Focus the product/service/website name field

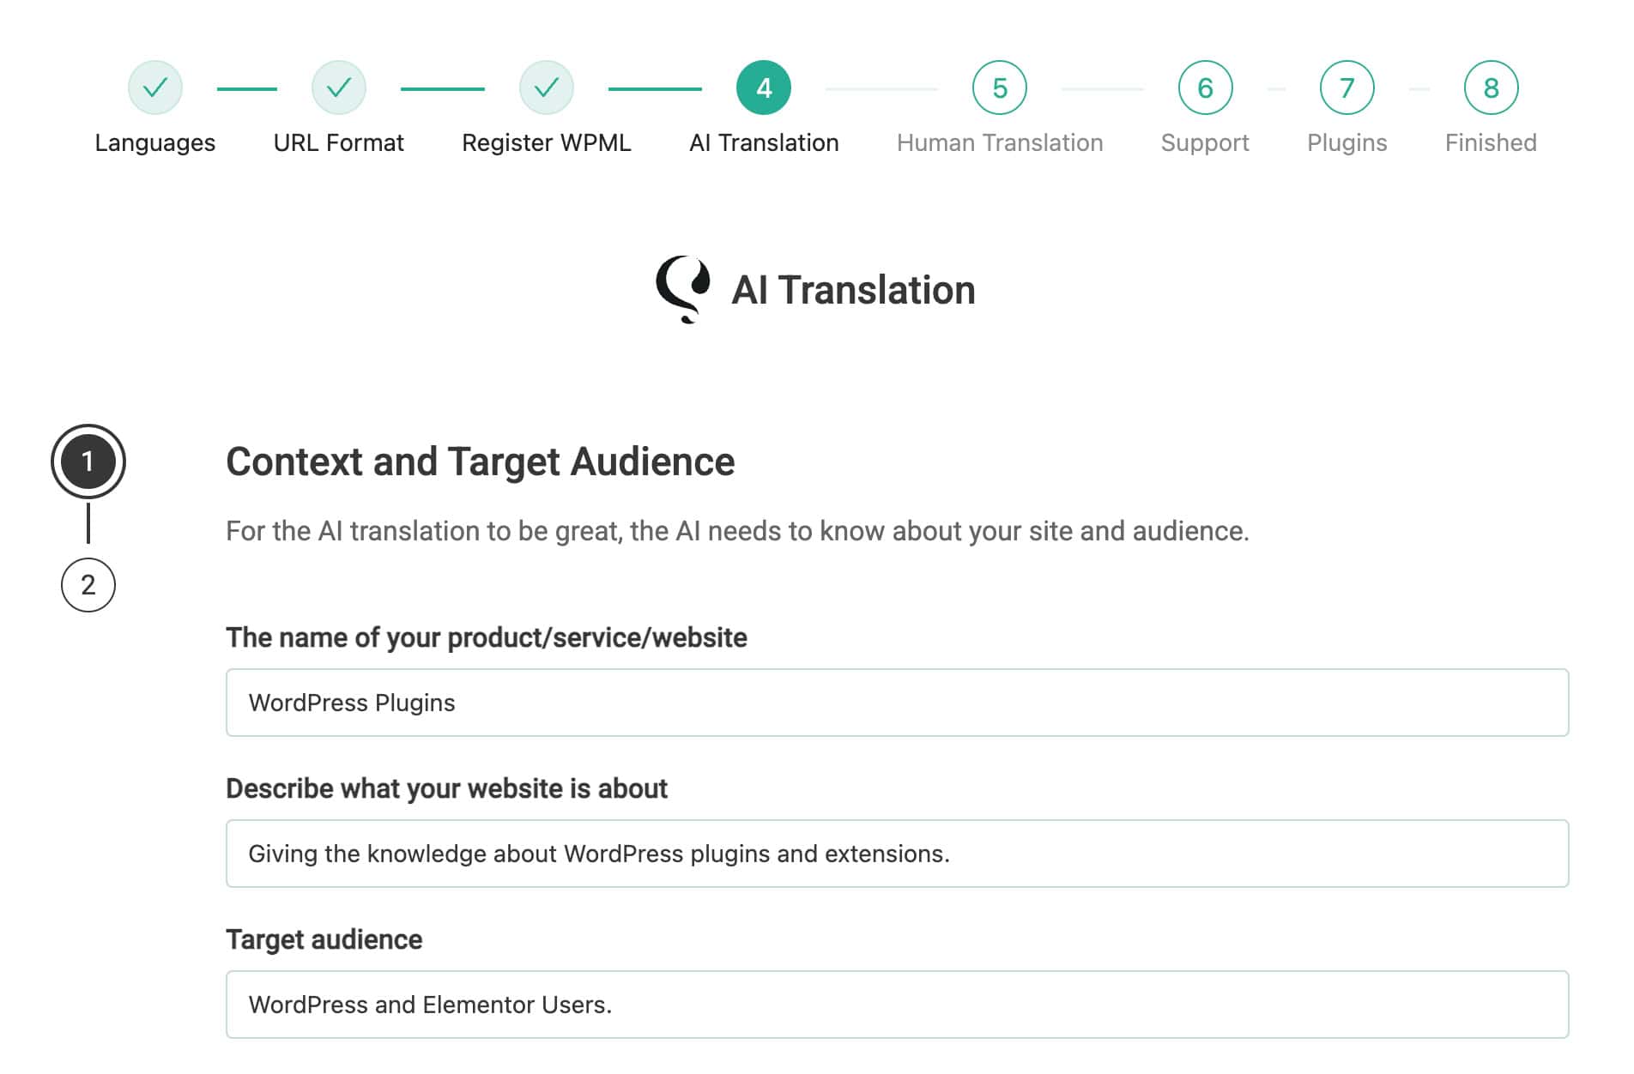(898, 703)
